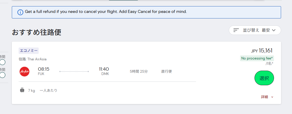Click the 往路: Thai AirAsia carrier label

(x=32, y=59)
